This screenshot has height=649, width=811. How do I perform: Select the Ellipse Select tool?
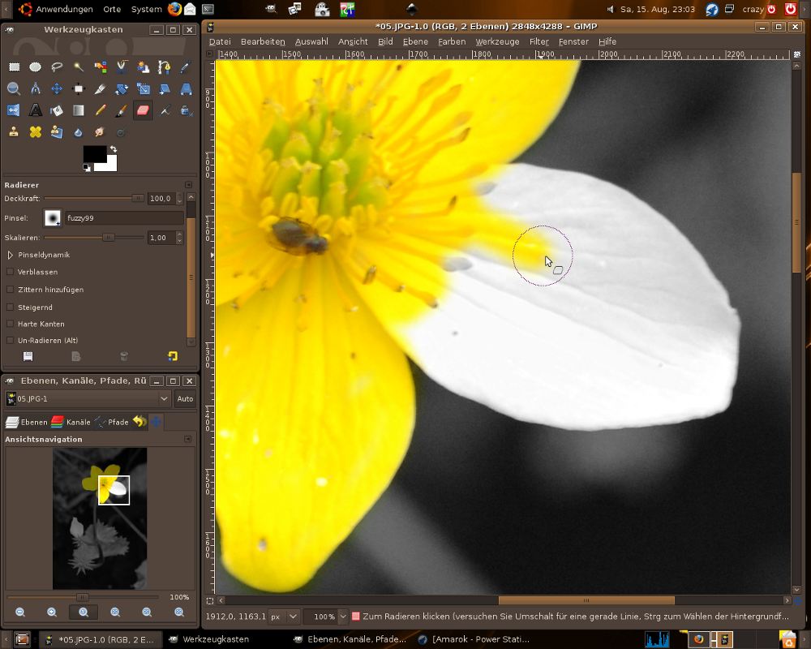tap(35, 67)
